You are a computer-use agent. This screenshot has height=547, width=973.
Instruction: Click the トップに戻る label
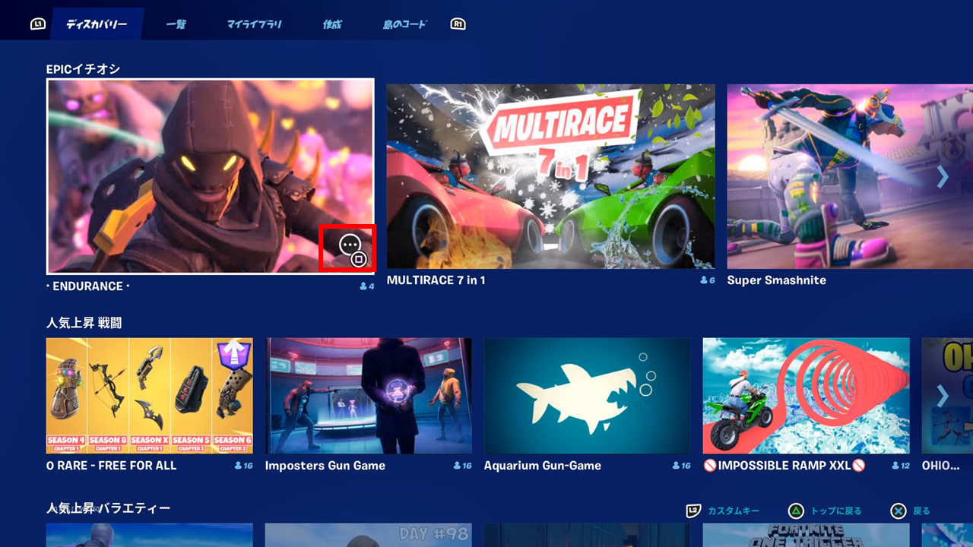(x=836, y=511)
